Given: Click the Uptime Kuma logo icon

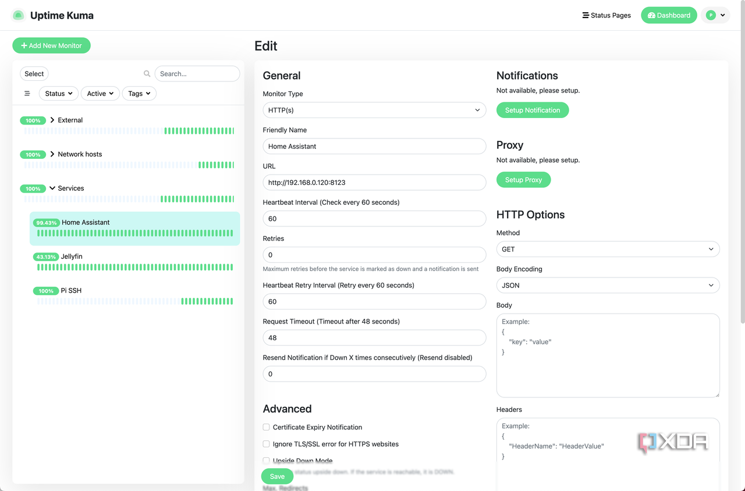Looking at the screenshot, I should point(19,15).
